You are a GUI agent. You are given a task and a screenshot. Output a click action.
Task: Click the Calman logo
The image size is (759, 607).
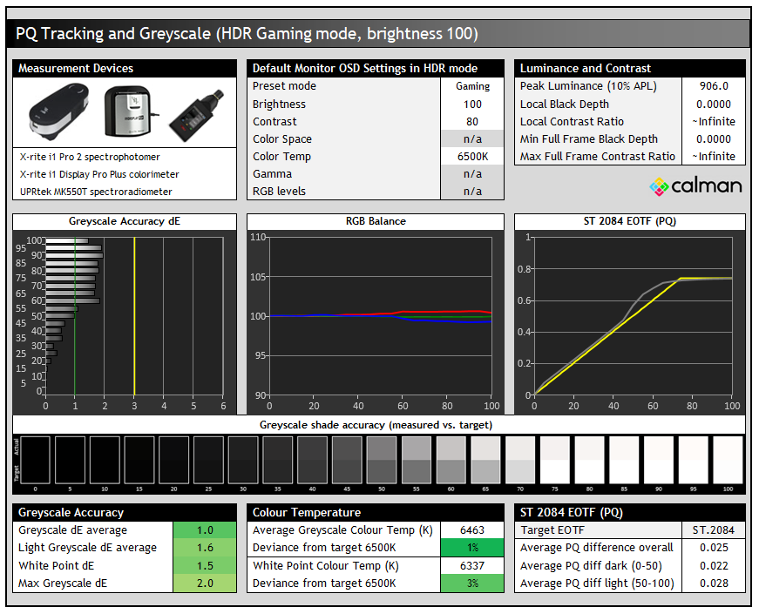pos(695,185)
